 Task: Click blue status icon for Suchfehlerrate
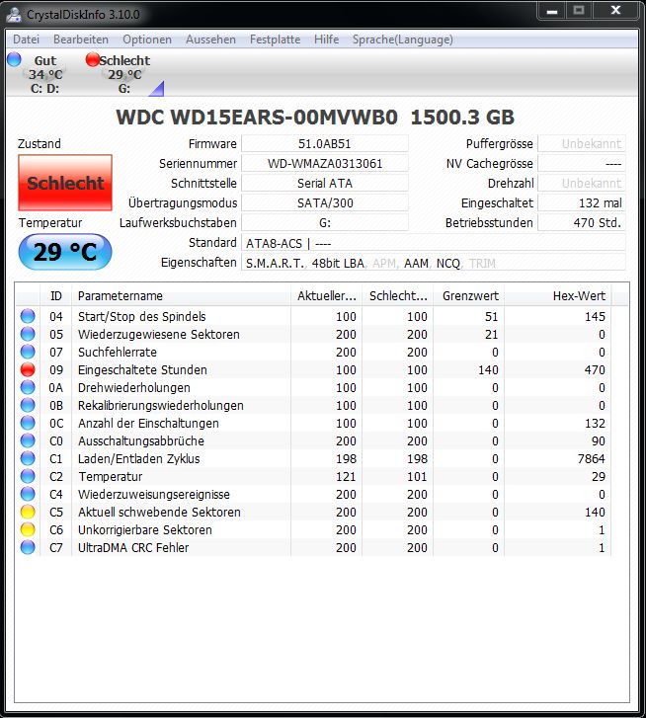tap(28, 352)
